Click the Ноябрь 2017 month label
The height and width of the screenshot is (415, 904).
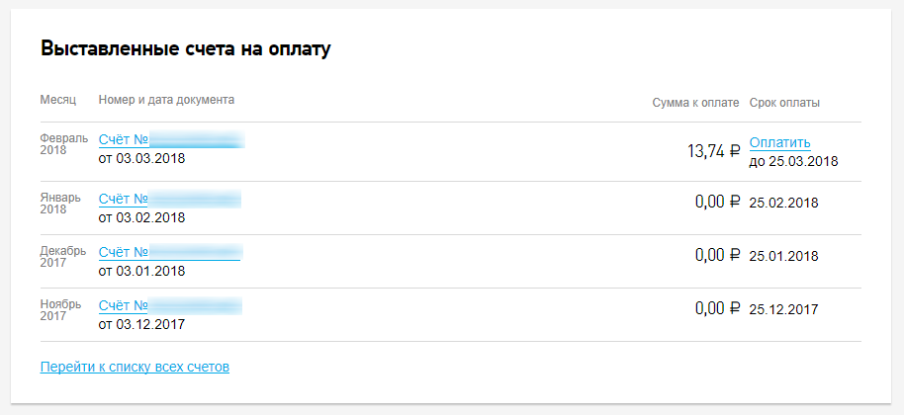point(60,310)
